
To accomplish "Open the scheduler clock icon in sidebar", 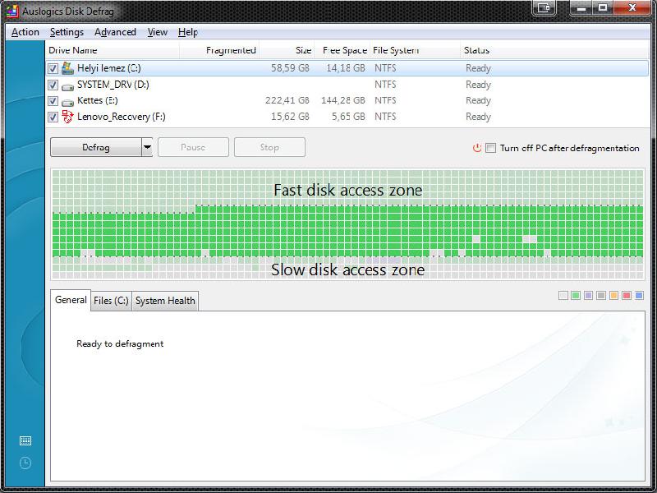I will (x=25, y=463).
